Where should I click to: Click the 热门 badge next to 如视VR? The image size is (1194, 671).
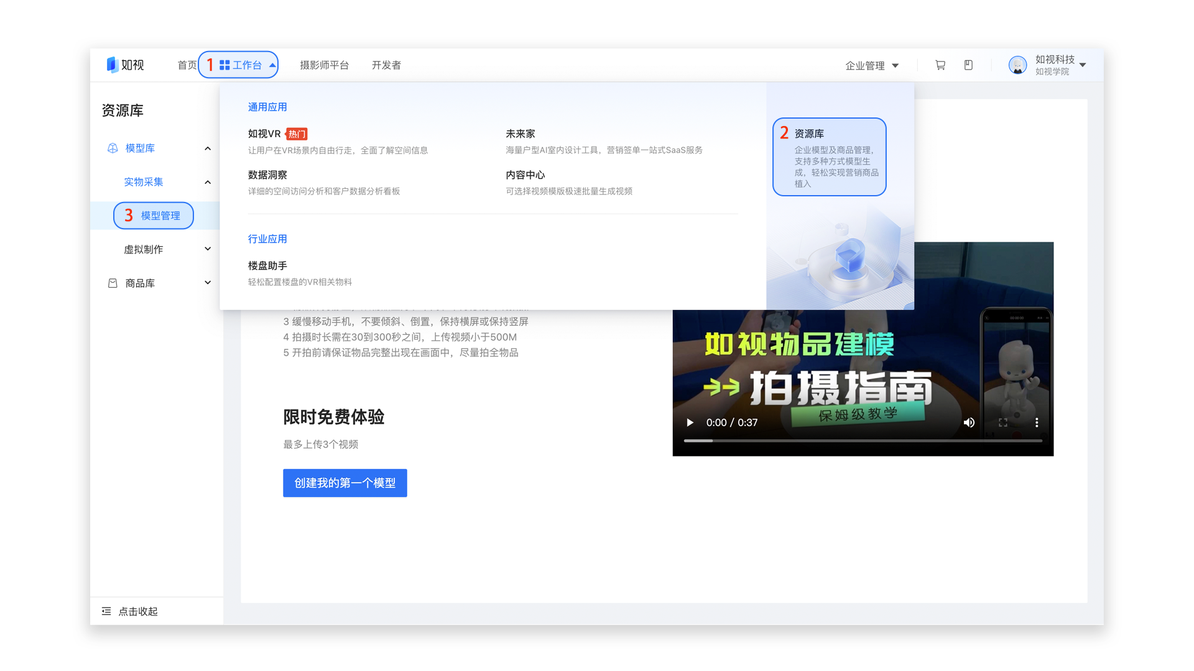(297, 134)
